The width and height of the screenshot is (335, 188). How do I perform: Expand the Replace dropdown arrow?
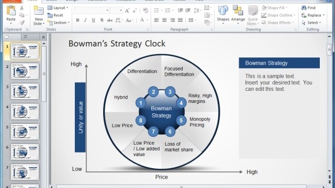(323, 15)
